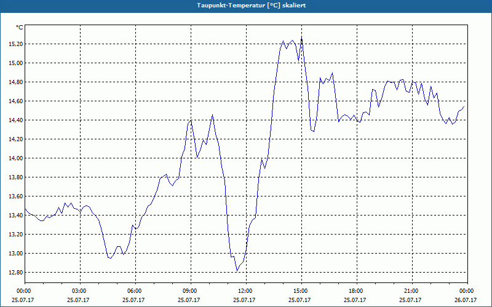Select the 14,80 y-axis value
The width and height of the screenshot is (492, 307).
click(16, 82)
